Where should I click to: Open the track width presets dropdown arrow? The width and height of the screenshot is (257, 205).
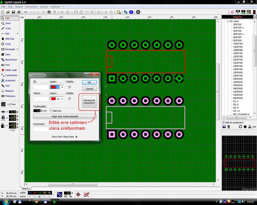click(7, 112)
